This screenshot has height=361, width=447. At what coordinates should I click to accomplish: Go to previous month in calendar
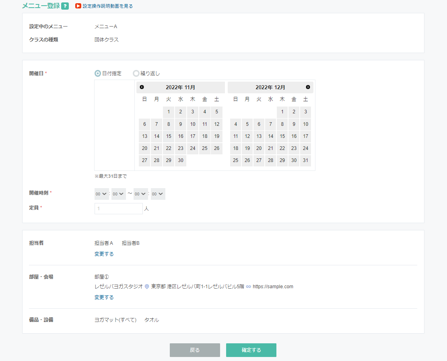pyautogui.click(x=142, y=87)
